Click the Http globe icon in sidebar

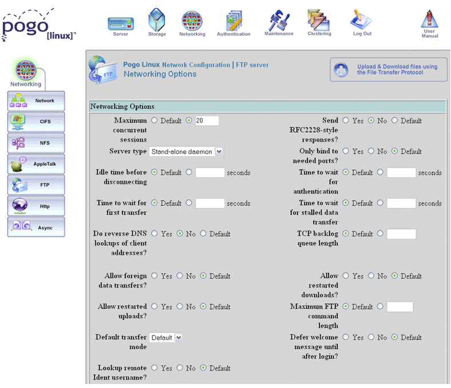[19, 206]
